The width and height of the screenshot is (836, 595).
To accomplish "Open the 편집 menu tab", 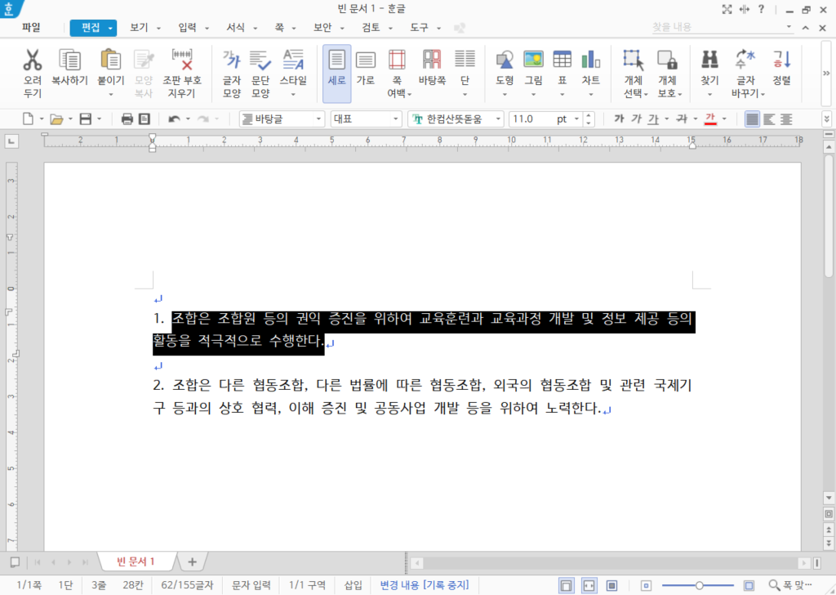I will pyautogui.click(x=93, y=28).
